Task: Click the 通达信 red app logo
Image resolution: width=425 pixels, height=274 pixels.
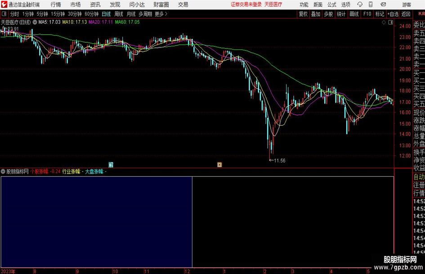Action: point(4,4)
